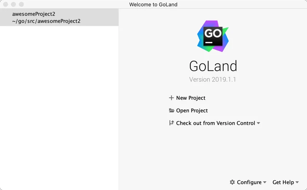Click the plus icon beside New Project
Viewport: 307px width, 190px height.
pos(171,98)
